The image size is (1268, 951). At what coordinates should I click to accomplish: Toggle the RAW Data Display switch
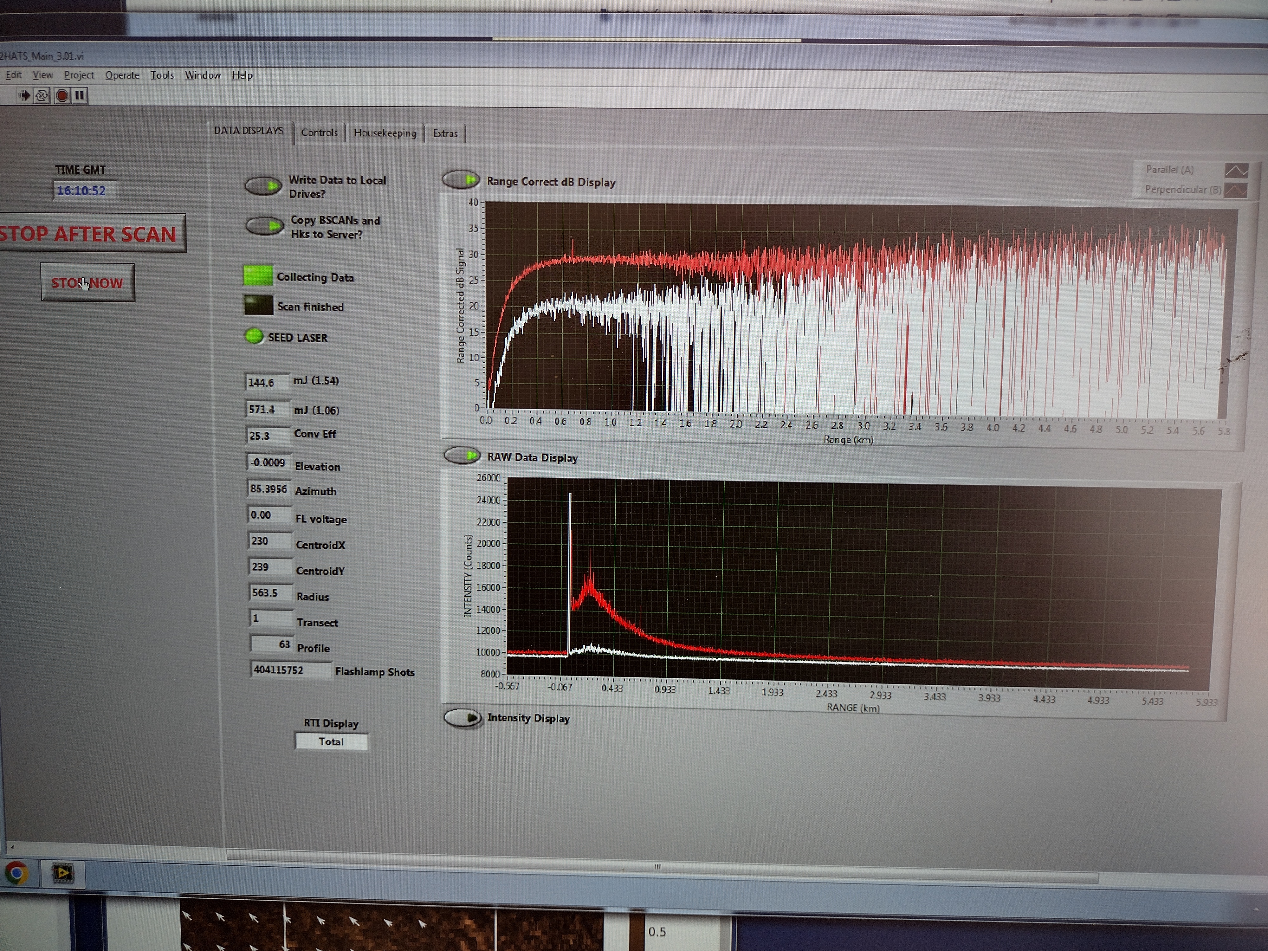462,456
